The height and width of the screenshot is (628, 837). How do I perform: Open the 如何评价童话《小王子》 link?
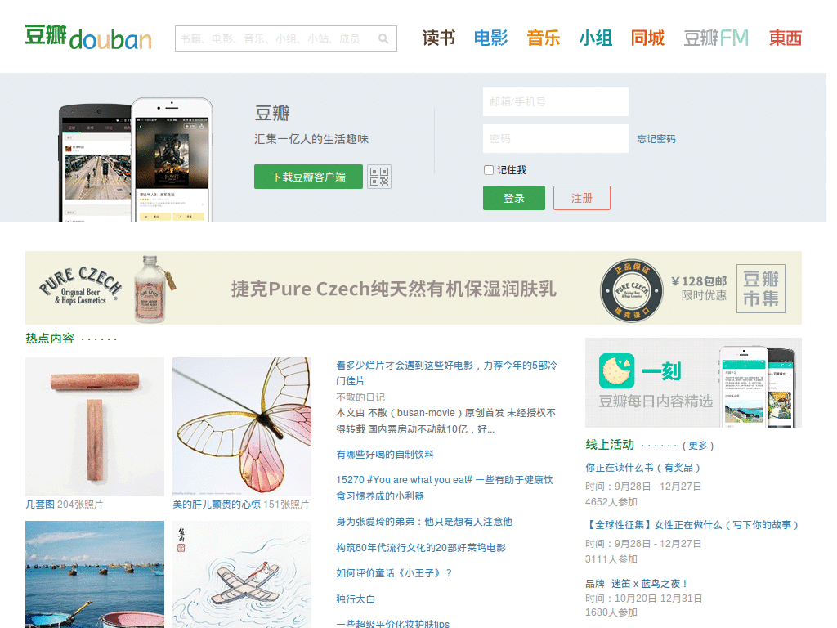tap(394, 573)
